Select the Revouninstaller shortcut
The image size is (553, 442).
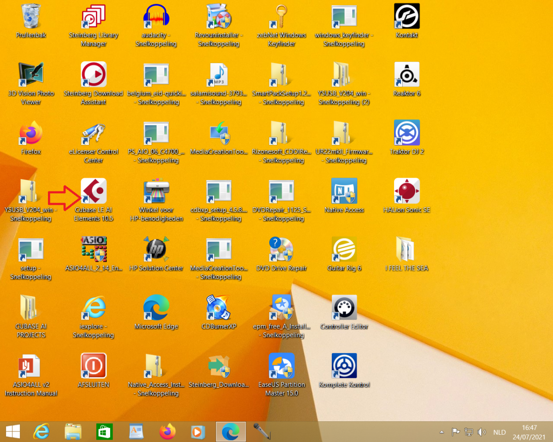pyautogui.click(x=219, y=16)
